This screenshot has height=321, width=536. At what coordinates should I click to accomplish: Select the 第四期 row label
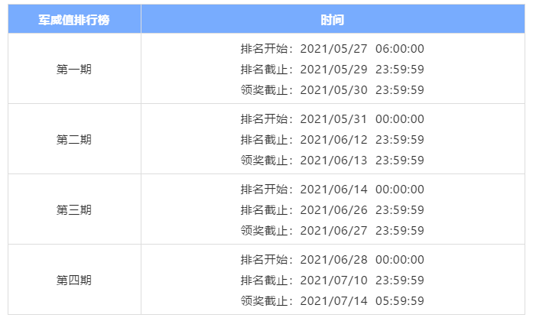[x=74, y=280]
